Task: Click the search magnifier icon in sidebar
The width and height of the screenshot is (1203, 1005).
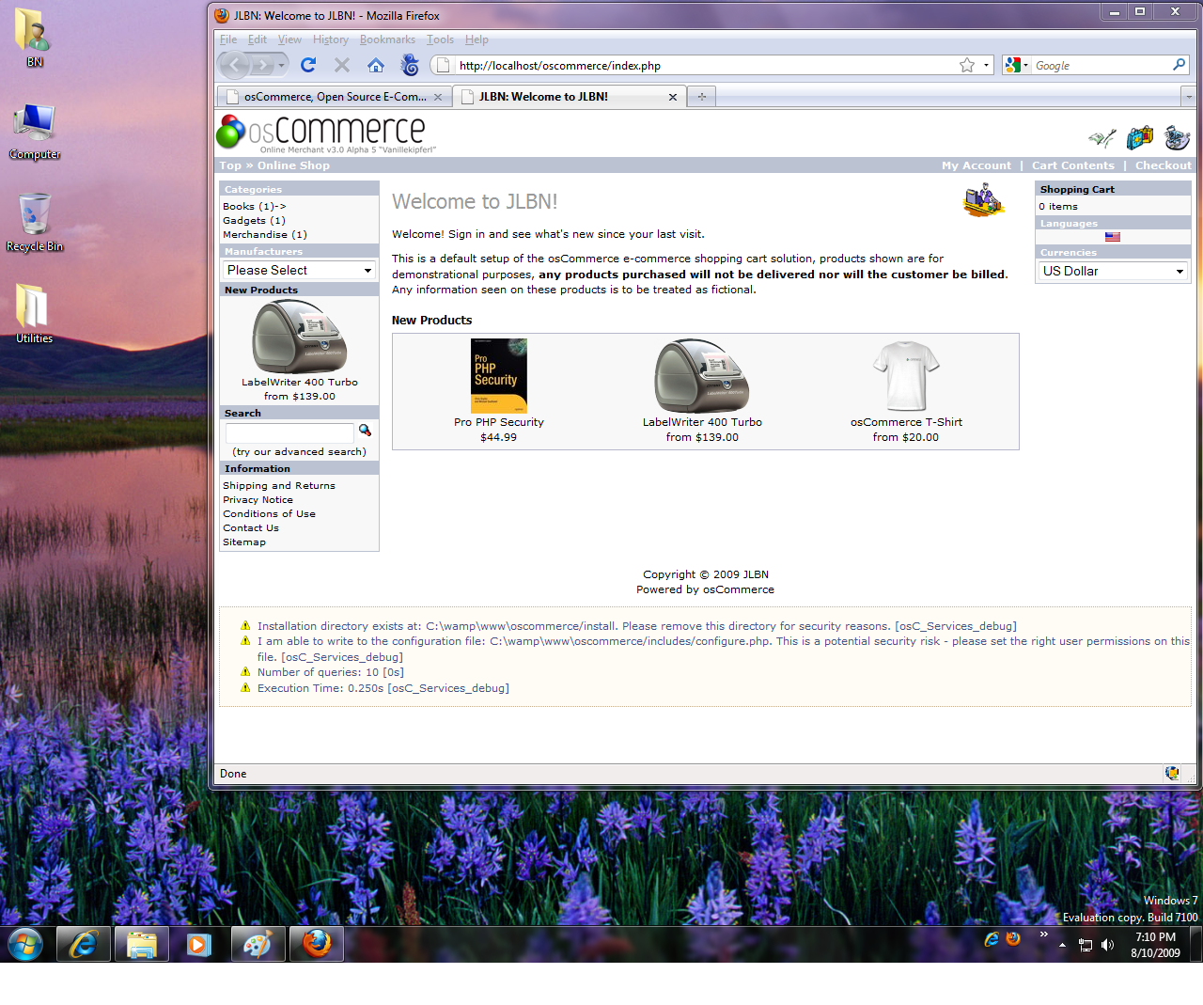Action: [365, 431]
